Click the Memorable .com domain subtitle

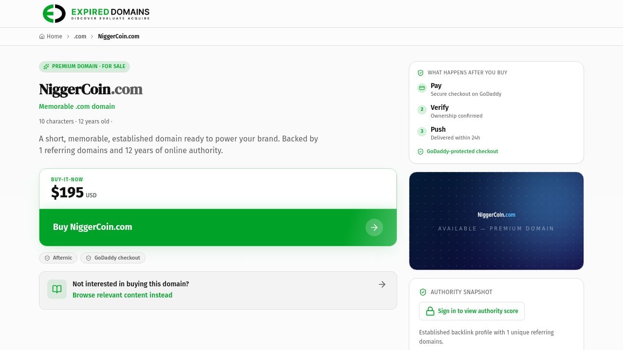pos(77,106)
